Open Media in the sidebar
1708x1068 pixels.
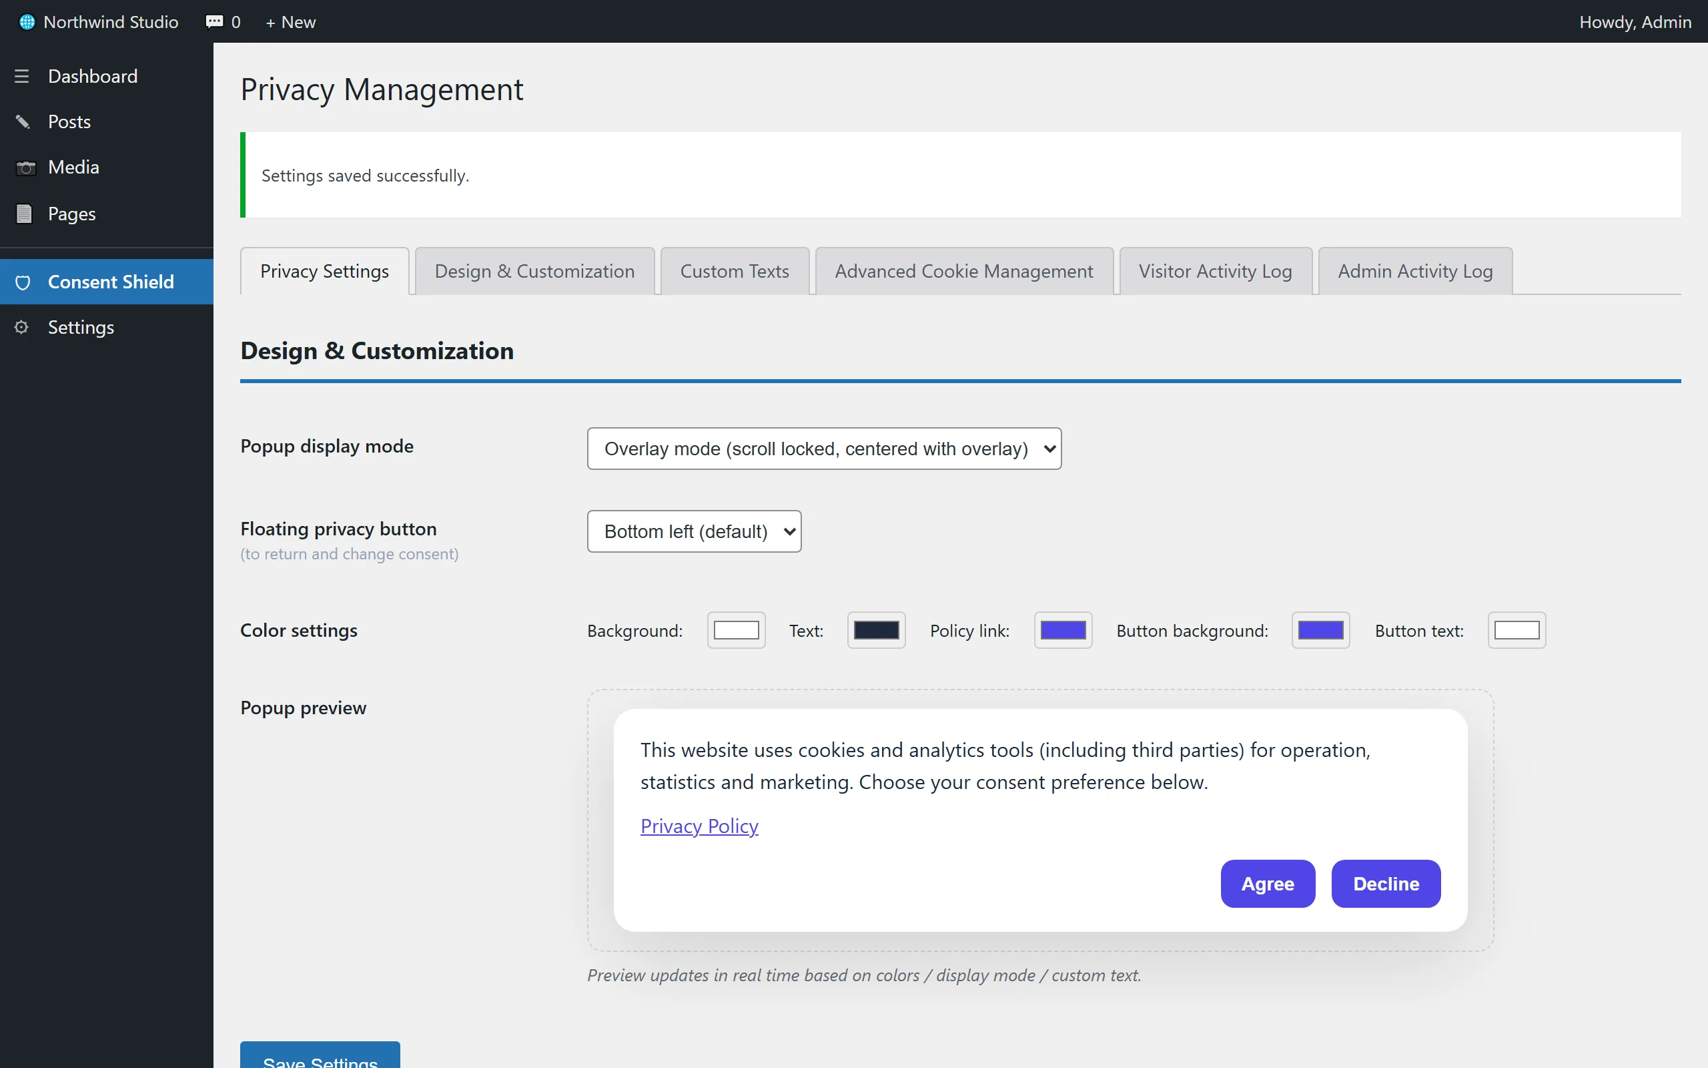coord(107,168)
